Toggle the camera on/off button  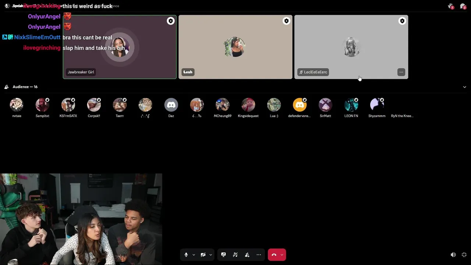203,255
